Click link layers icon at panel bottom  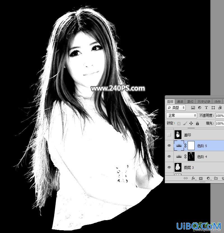point(186,178)
